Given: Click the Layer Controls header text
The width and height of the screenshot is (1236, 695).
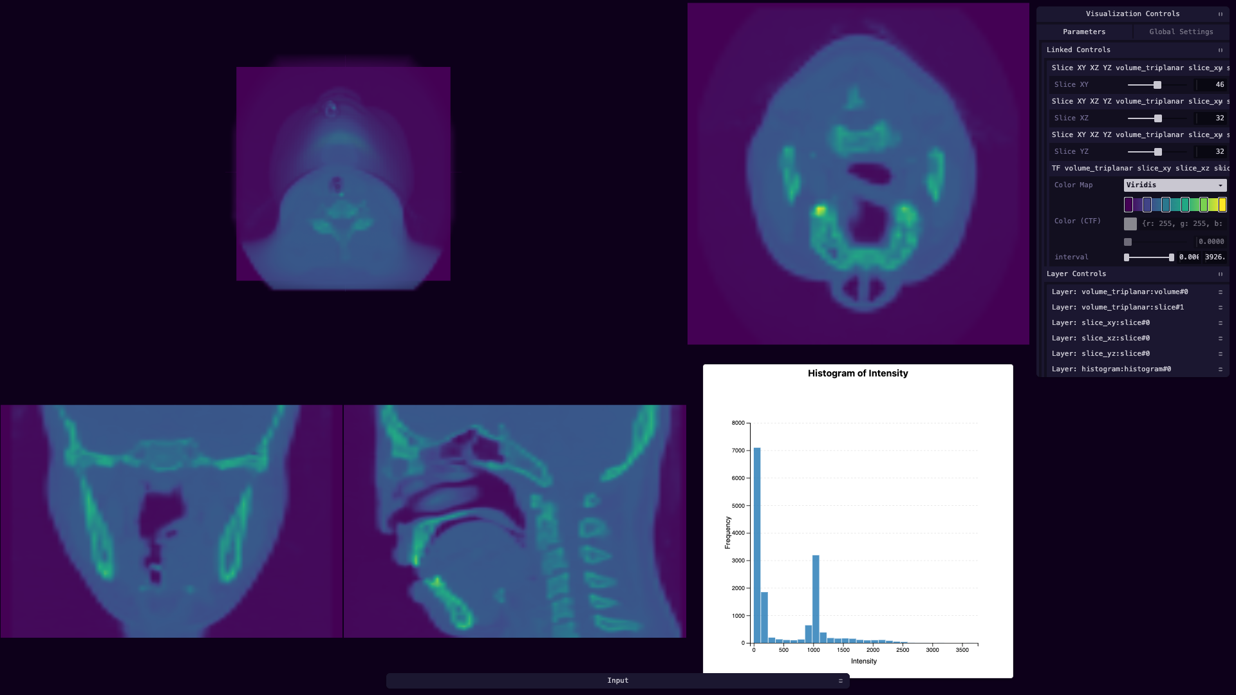Looking at the screenshot, I should [x=1076, y=274].
